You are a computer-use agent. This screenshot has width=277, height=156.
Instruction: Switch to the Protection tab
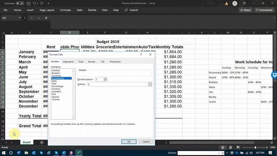coord(115,62)
